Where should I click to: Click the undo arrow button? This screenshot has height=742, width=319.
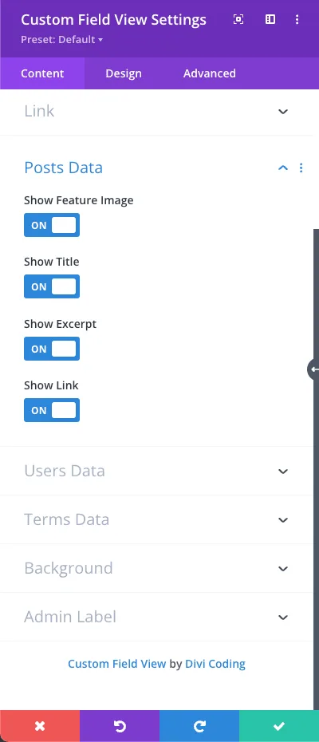click(x=120, y=726)
